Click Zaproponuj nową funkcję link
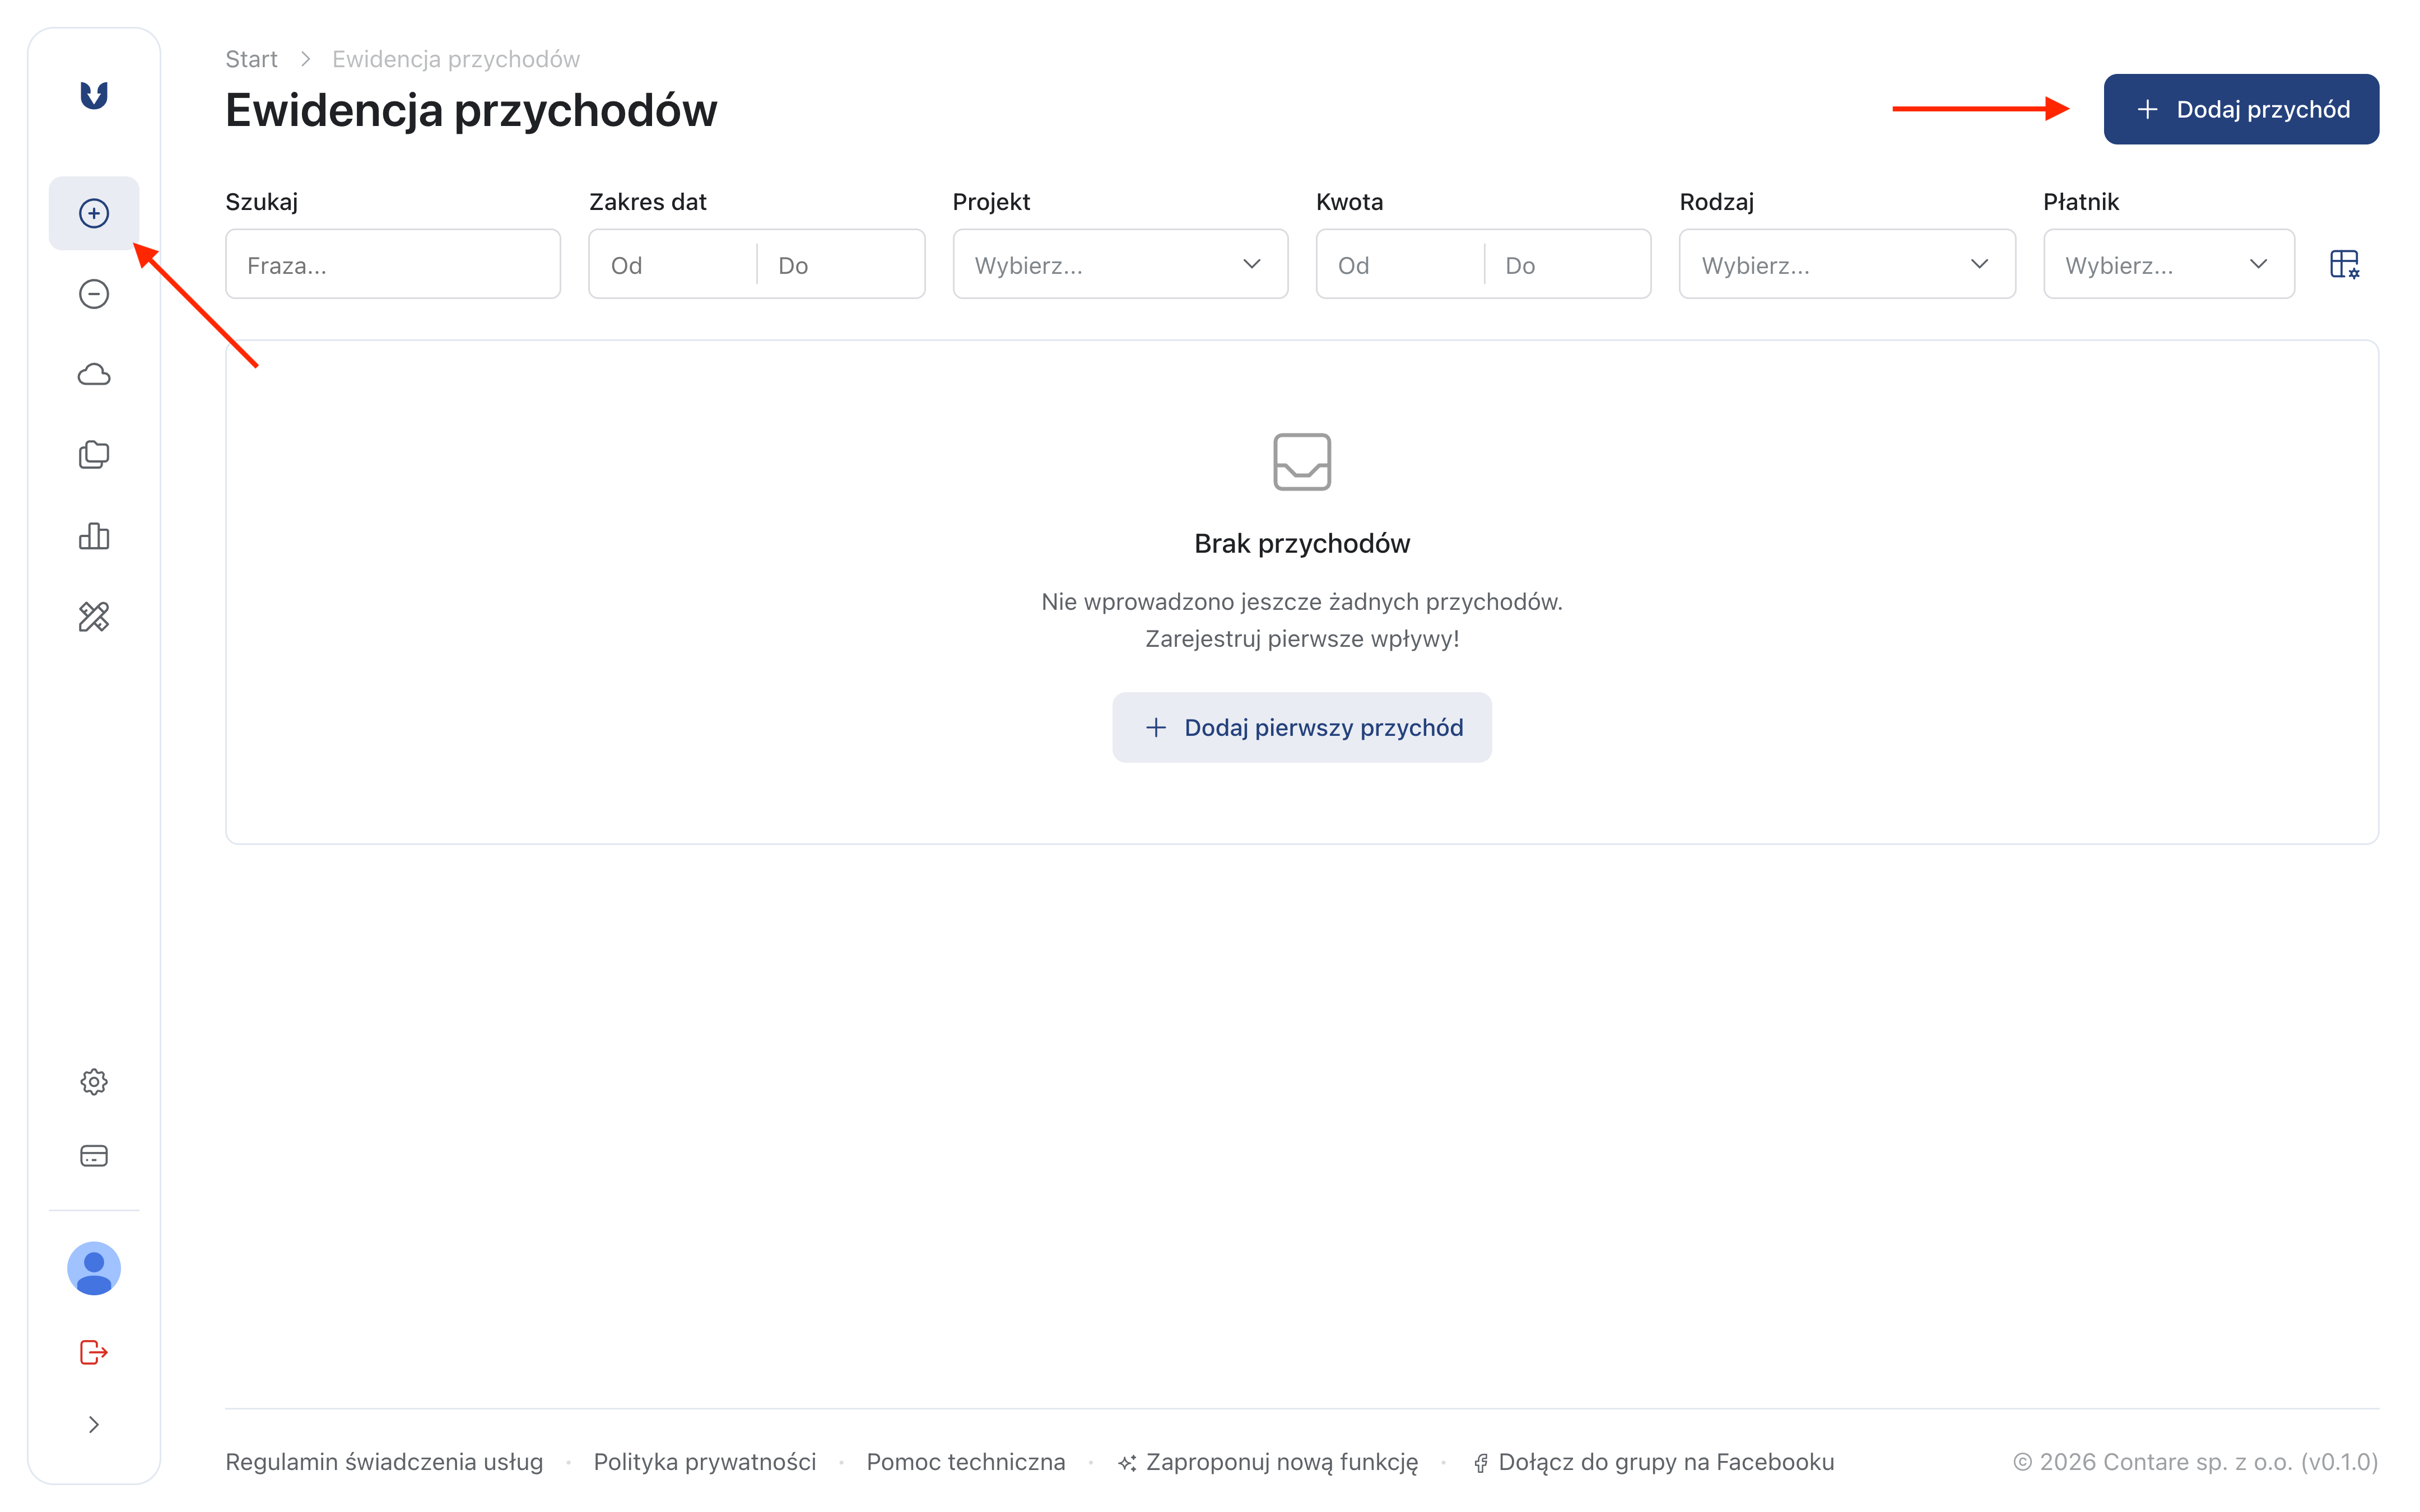The height and width of the screenshot is (1512, 2420). 1268,1462
